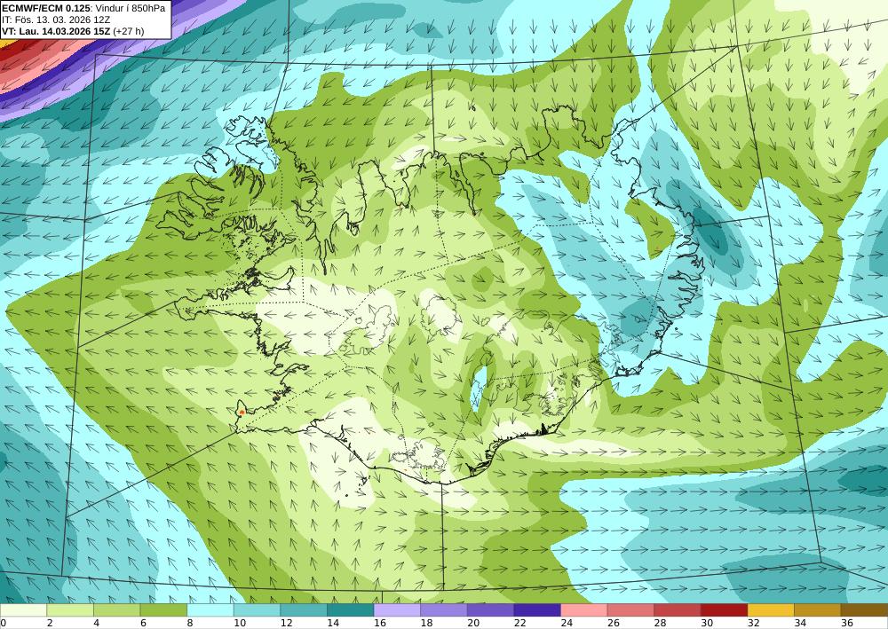Pick the purple 20–22 legend swatch
The image size is (888, 629).
490,610
